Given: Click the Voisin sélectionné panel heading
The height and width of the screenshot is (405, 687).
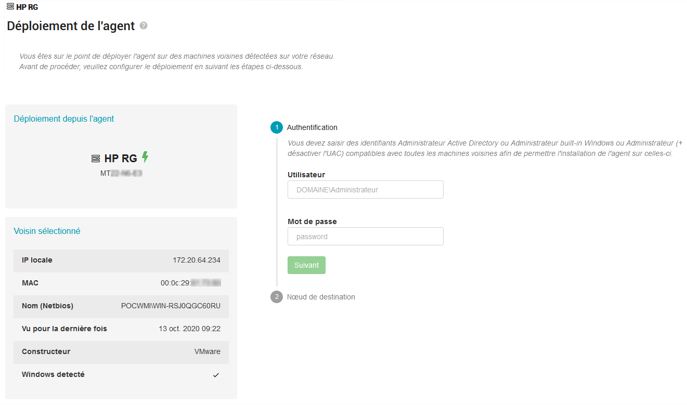Looking at the screenshot, I should pyautogui.click(x=47, y=231).
